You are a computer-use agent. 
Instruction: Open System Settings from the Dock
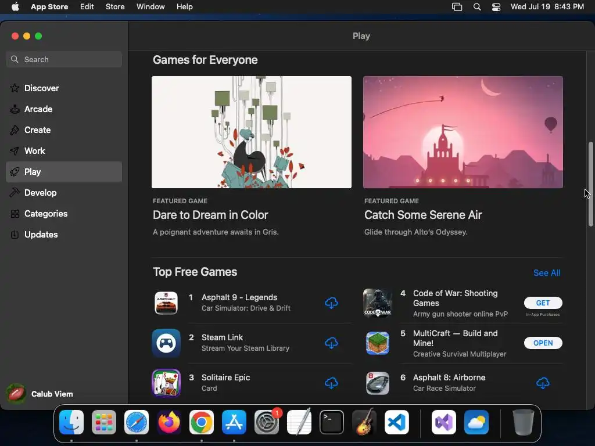267,422
